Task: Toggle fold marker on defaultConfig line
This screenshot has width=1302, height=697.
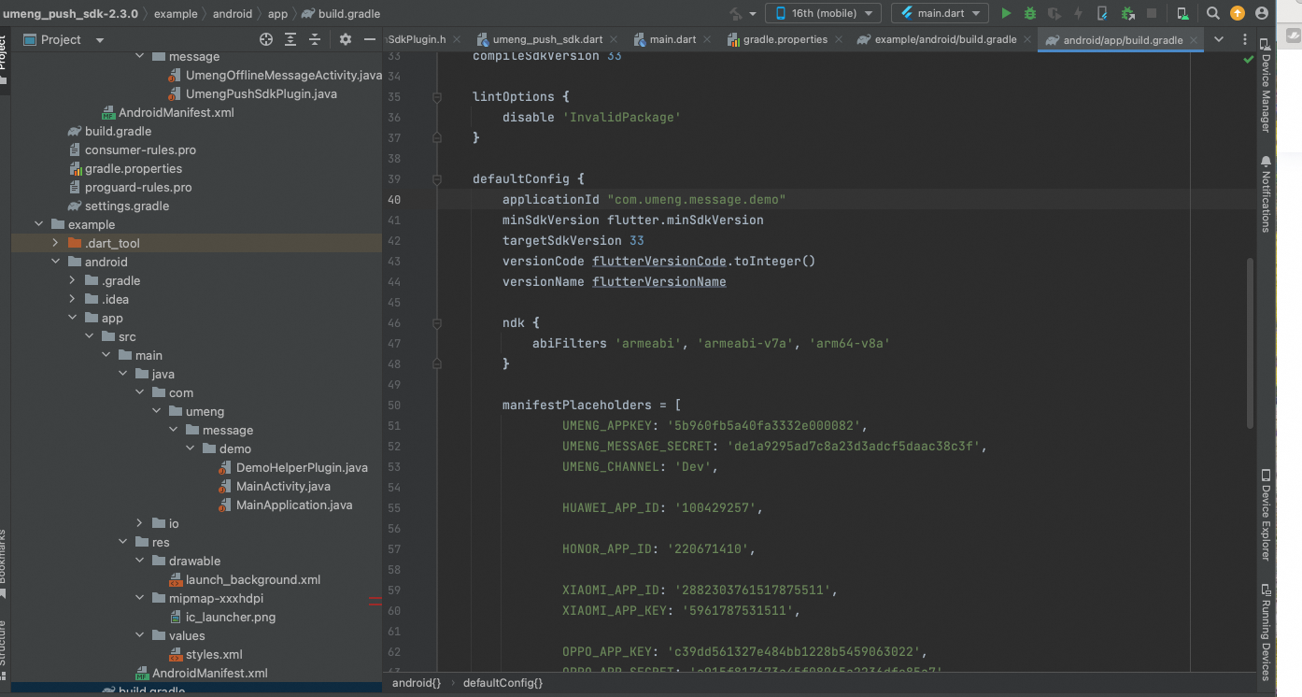Action: 436,179
